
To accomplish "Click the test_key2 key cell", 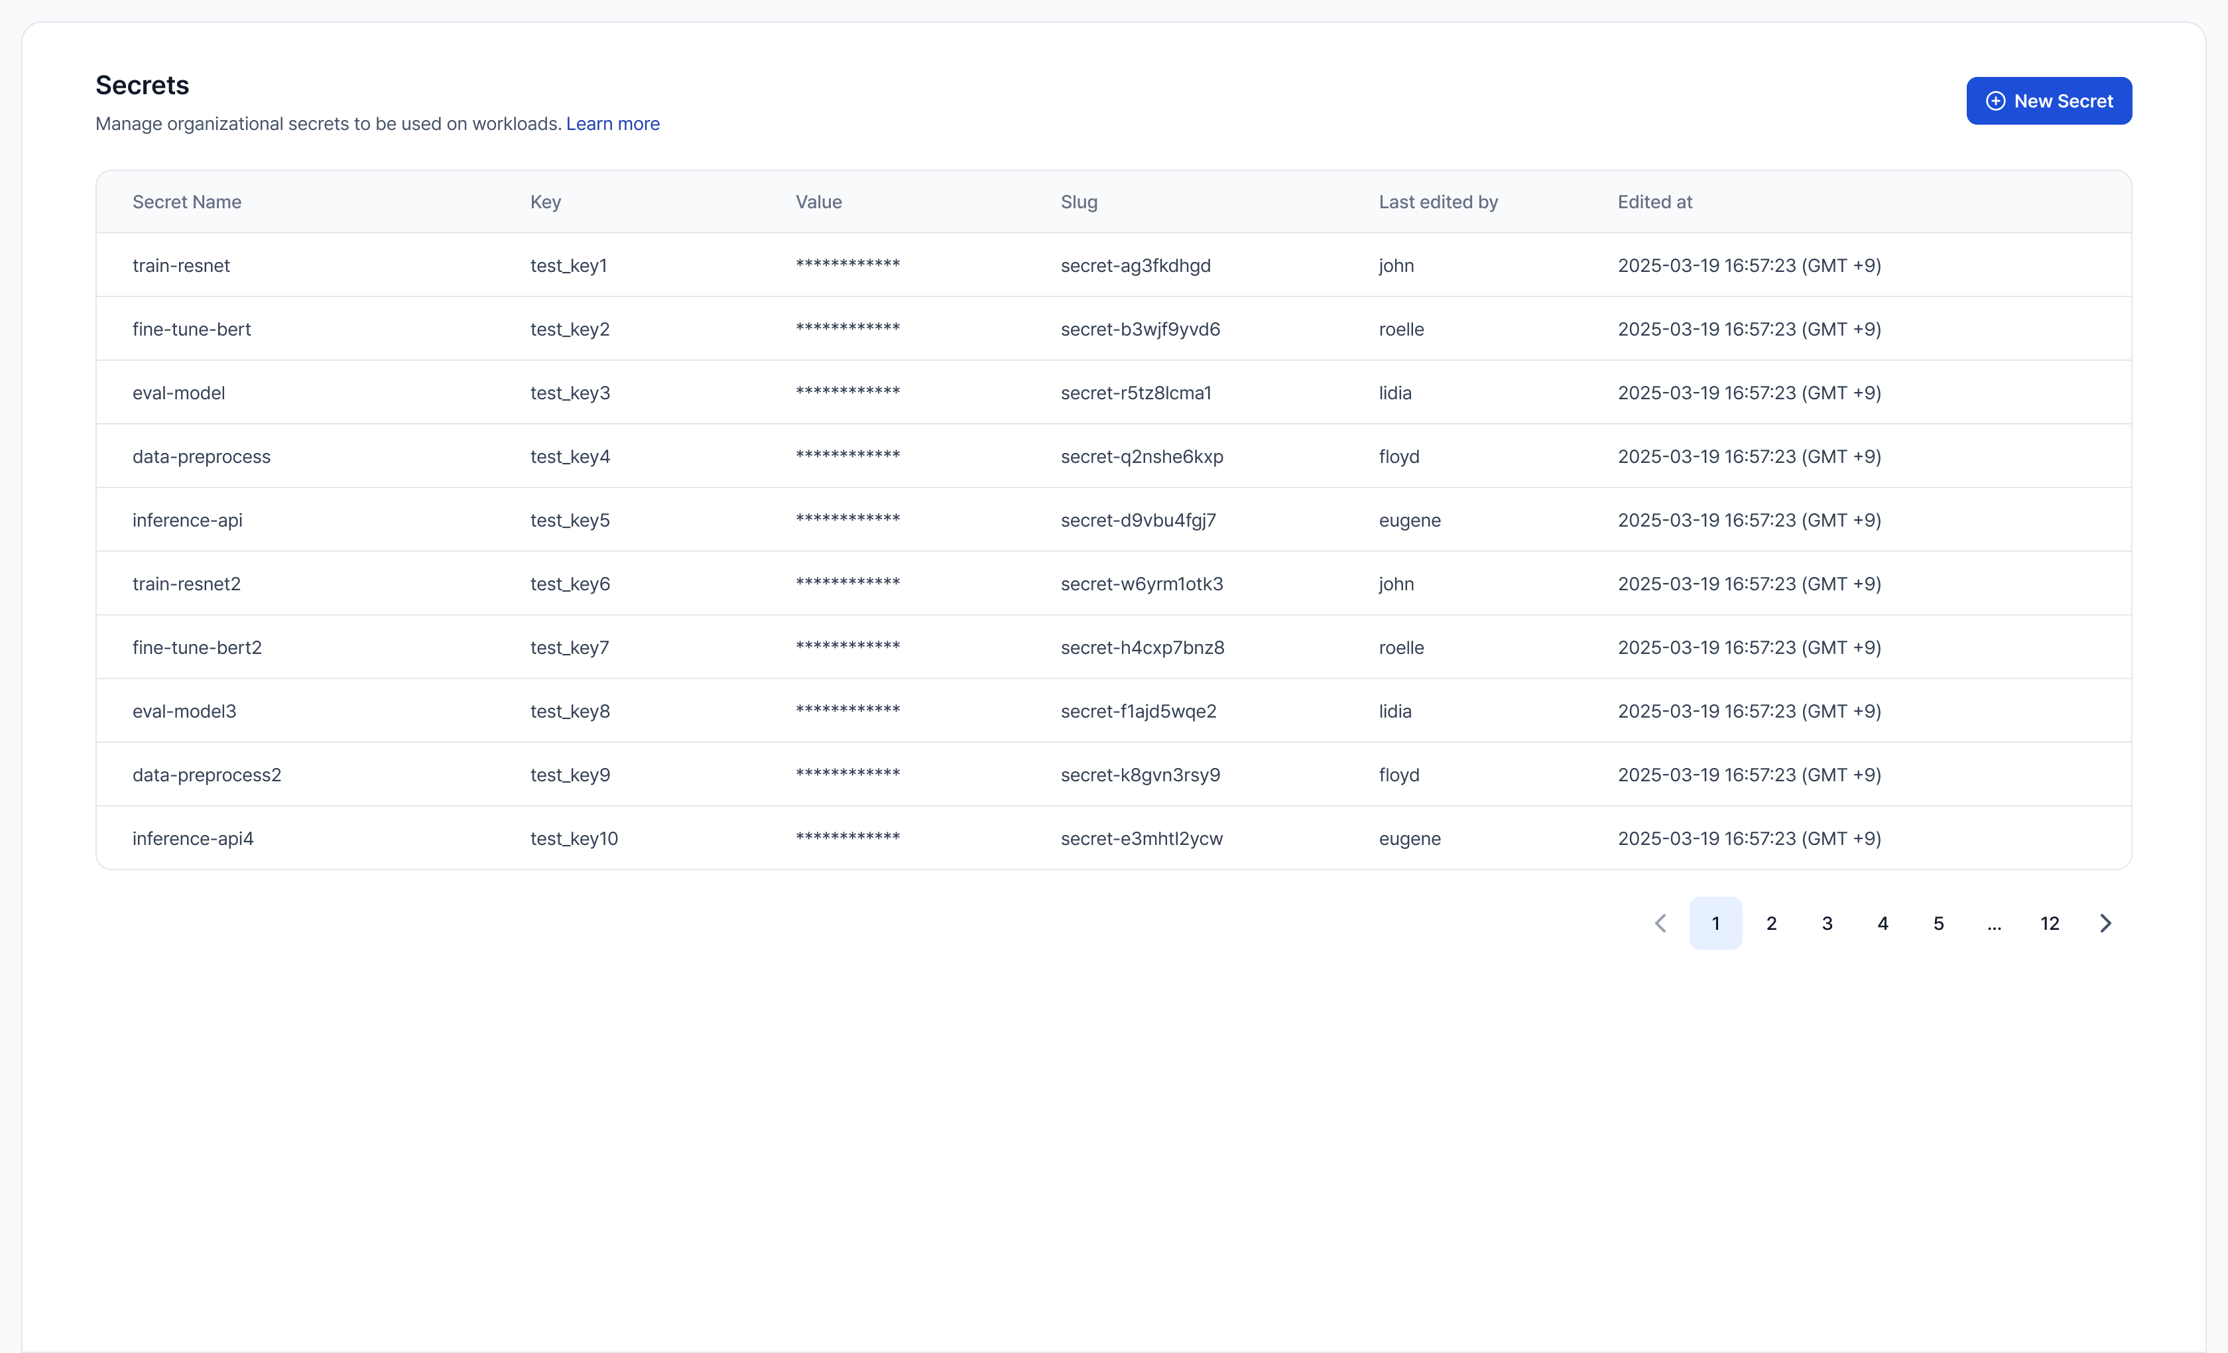I will 570,329.
